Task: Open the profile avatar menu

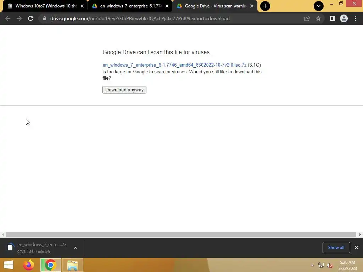Action: 344,18
